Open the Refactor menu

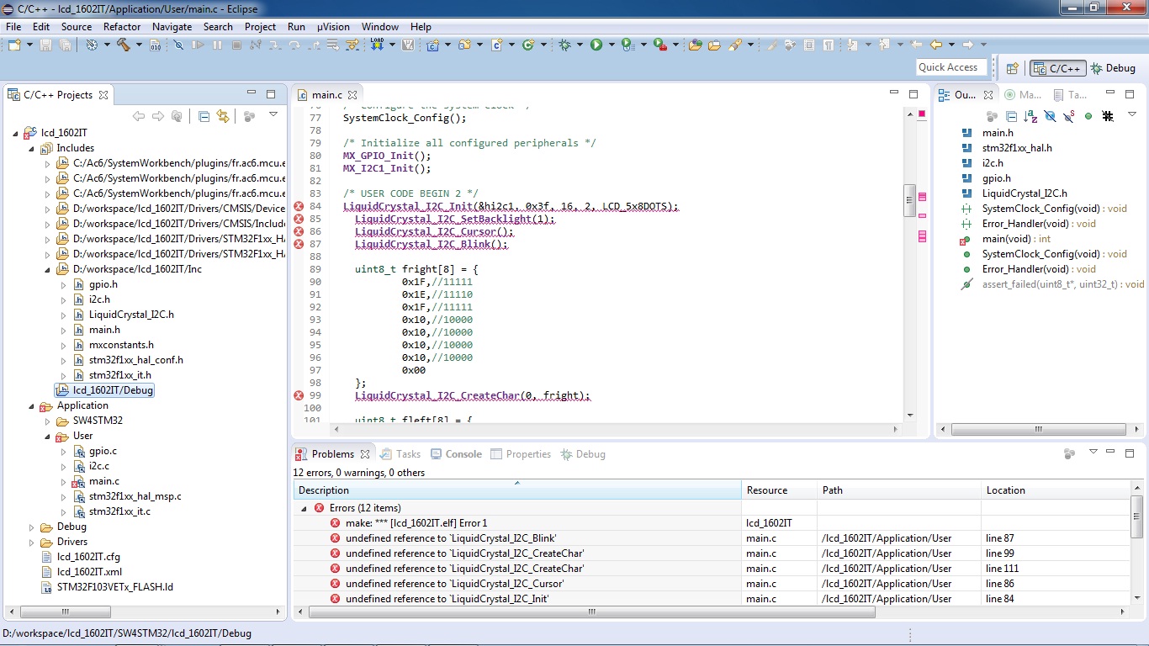click(122, 26)
